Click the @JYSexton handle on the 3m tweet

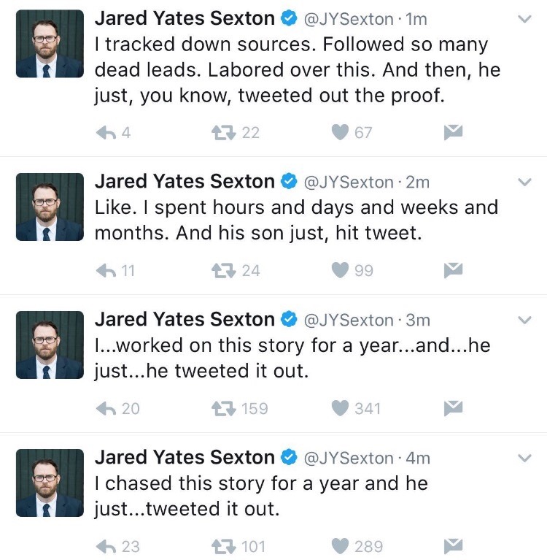348,320
